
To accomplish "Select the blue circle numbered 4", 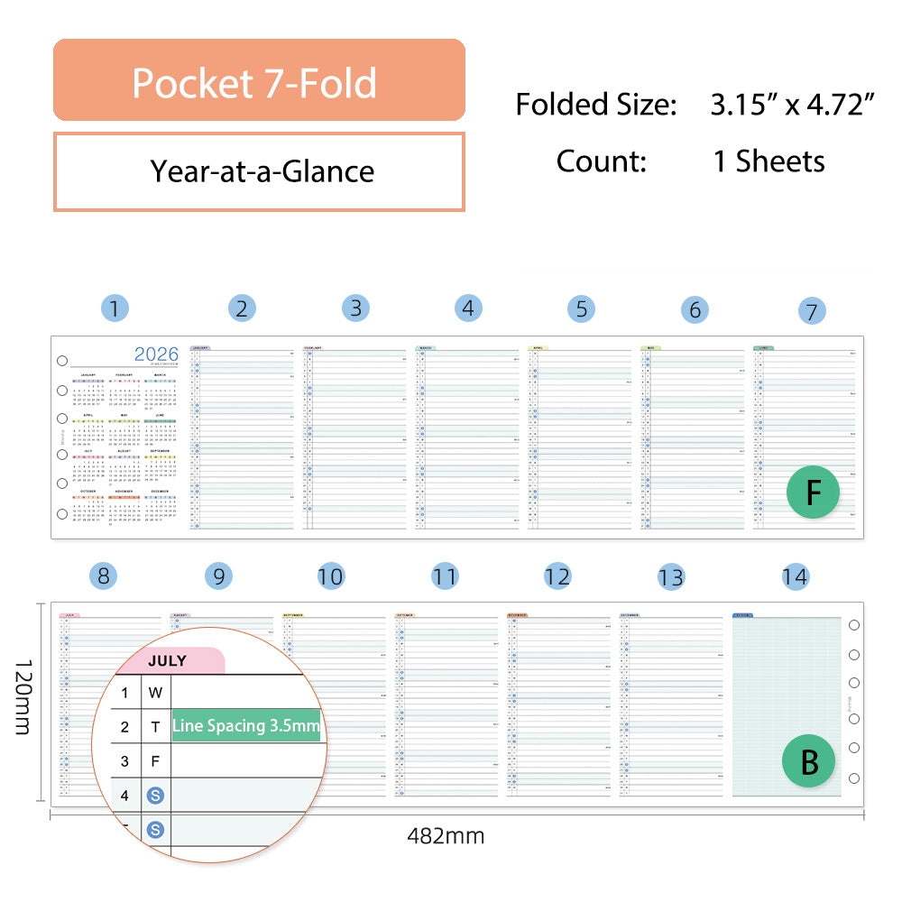I will click(x=467, y=308).
